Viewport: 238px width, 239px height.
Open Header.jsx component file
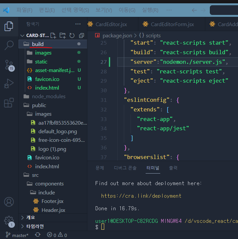click(x=53, y=210)
